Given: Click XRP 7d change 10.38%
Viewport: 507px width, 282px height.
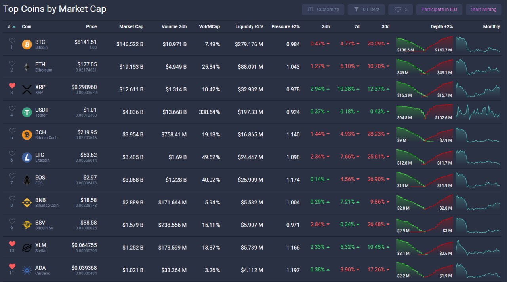Looking at the screenshot, I should click(x=346, y=89).
